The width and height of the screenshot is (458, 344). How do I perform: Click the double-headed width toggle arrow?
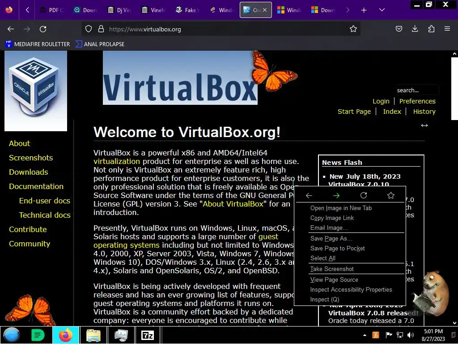click(424, 125)
